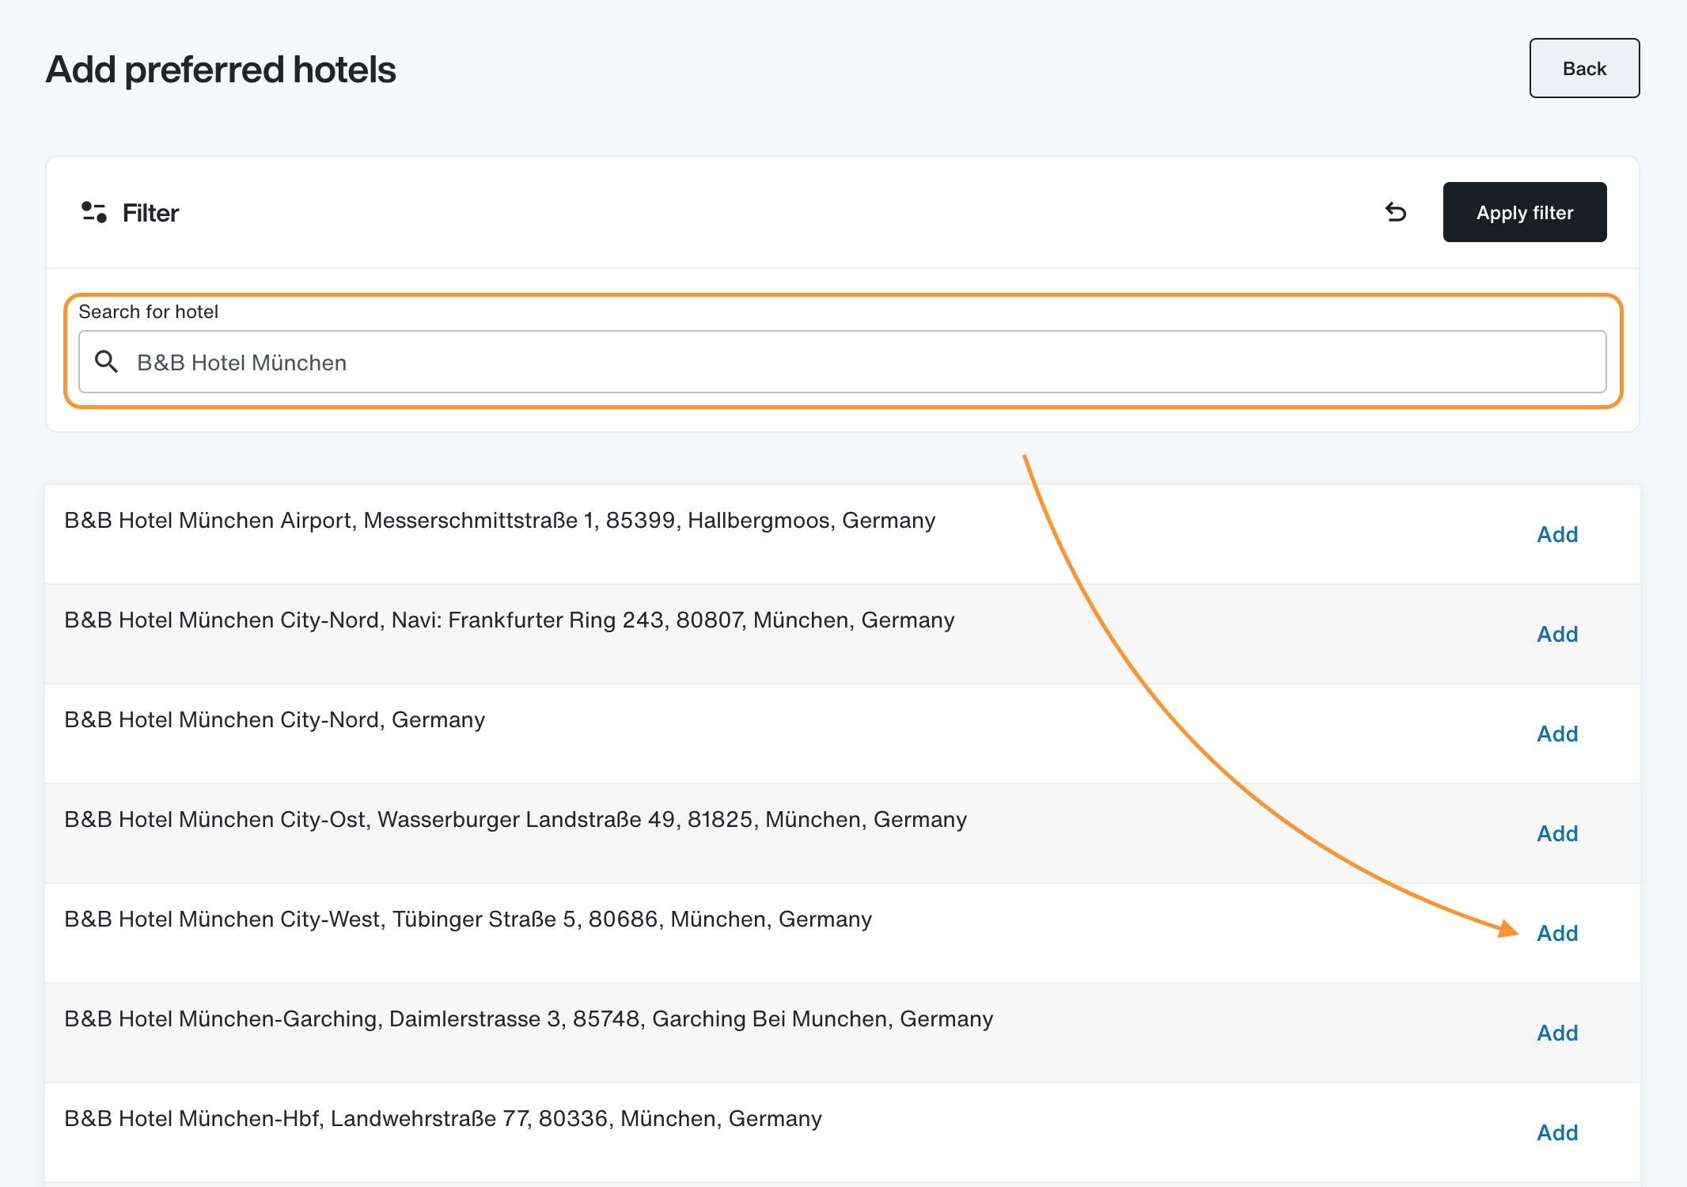Select the City-Ost Wasserburger Landstraße text
The image size is (1687, 1187).
516,820
